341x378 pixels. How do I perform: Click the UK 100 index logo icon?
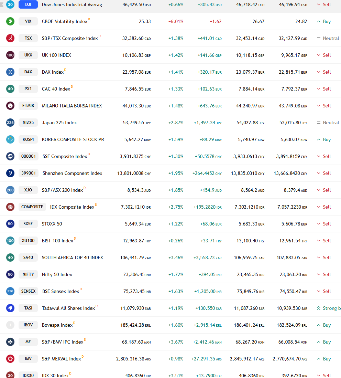coord(10,55)
